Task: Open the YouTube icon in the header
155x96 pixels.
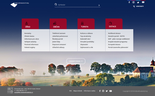Action: [x=143, y=2]
